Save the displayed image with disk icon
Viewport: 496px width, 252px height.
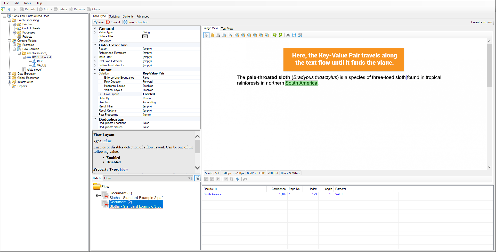(x=294, y=35)
